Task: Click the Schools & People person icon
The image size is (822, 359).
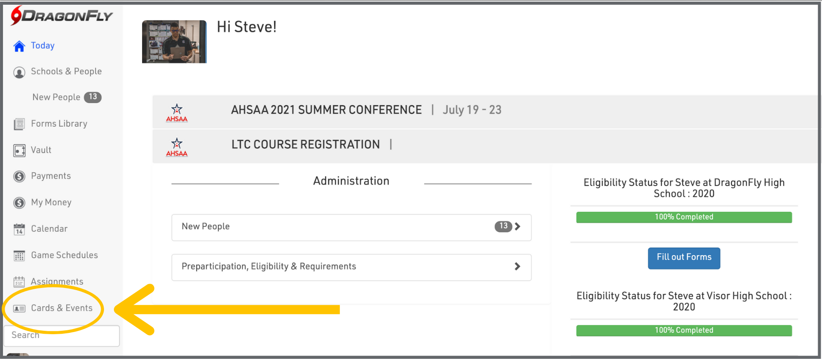Action: pos(19,72)
